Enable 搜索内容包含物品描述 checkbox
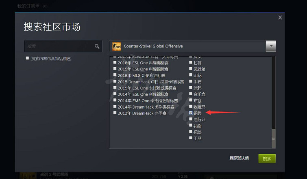The height and width of the screenshot is (179, 307). [x=27, y=58]
